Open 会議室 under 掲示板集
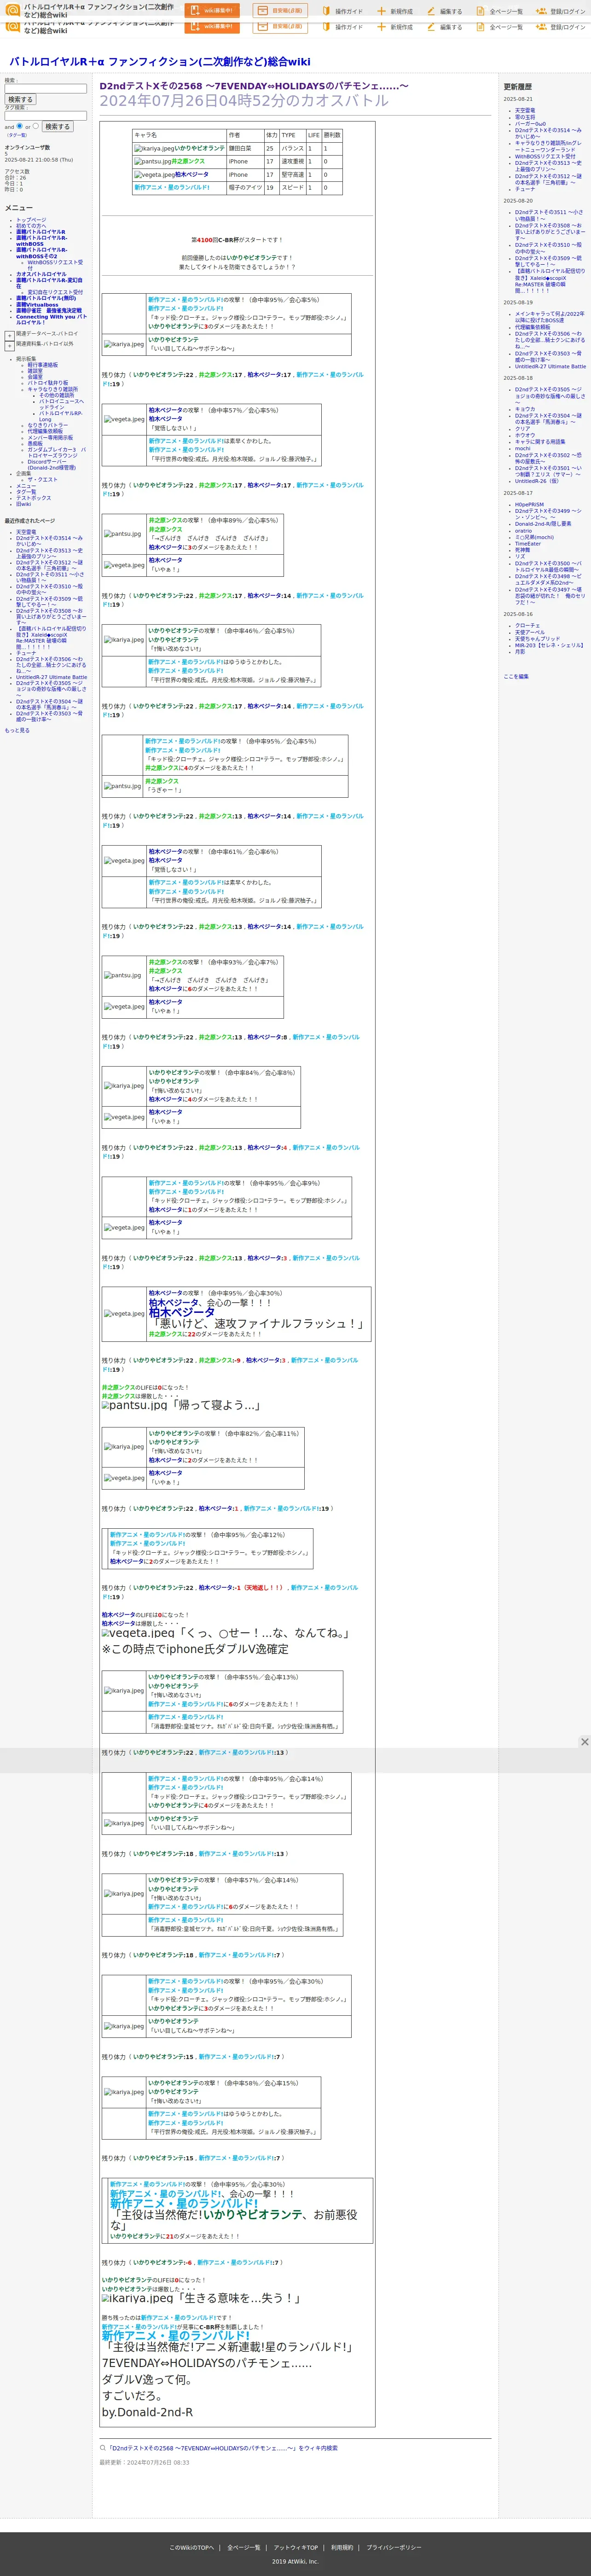Viewport: 591px width, 2576px height. [35, 377]
